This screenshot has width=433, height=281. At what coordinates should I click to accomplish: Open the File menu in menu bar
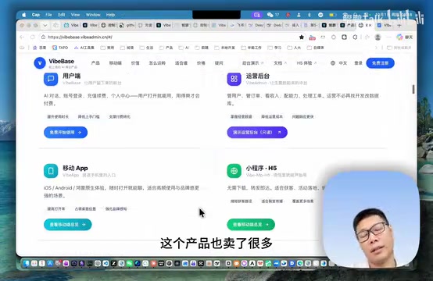(49, 15)
